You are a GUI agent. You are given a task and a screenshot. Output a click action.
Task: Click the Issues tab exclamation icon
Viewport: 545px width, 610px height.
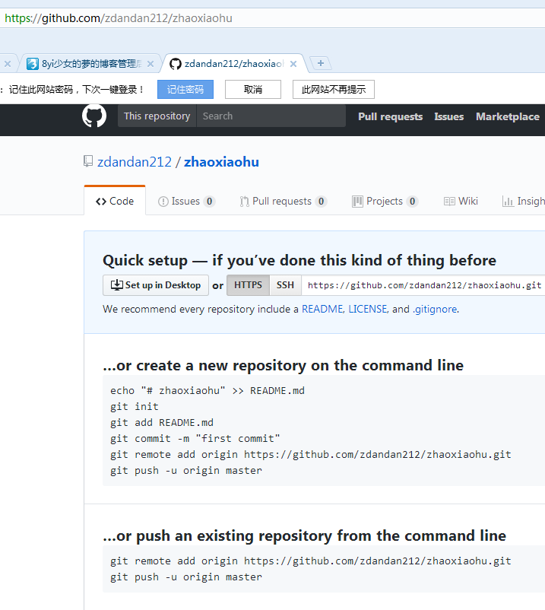[163, 201]
